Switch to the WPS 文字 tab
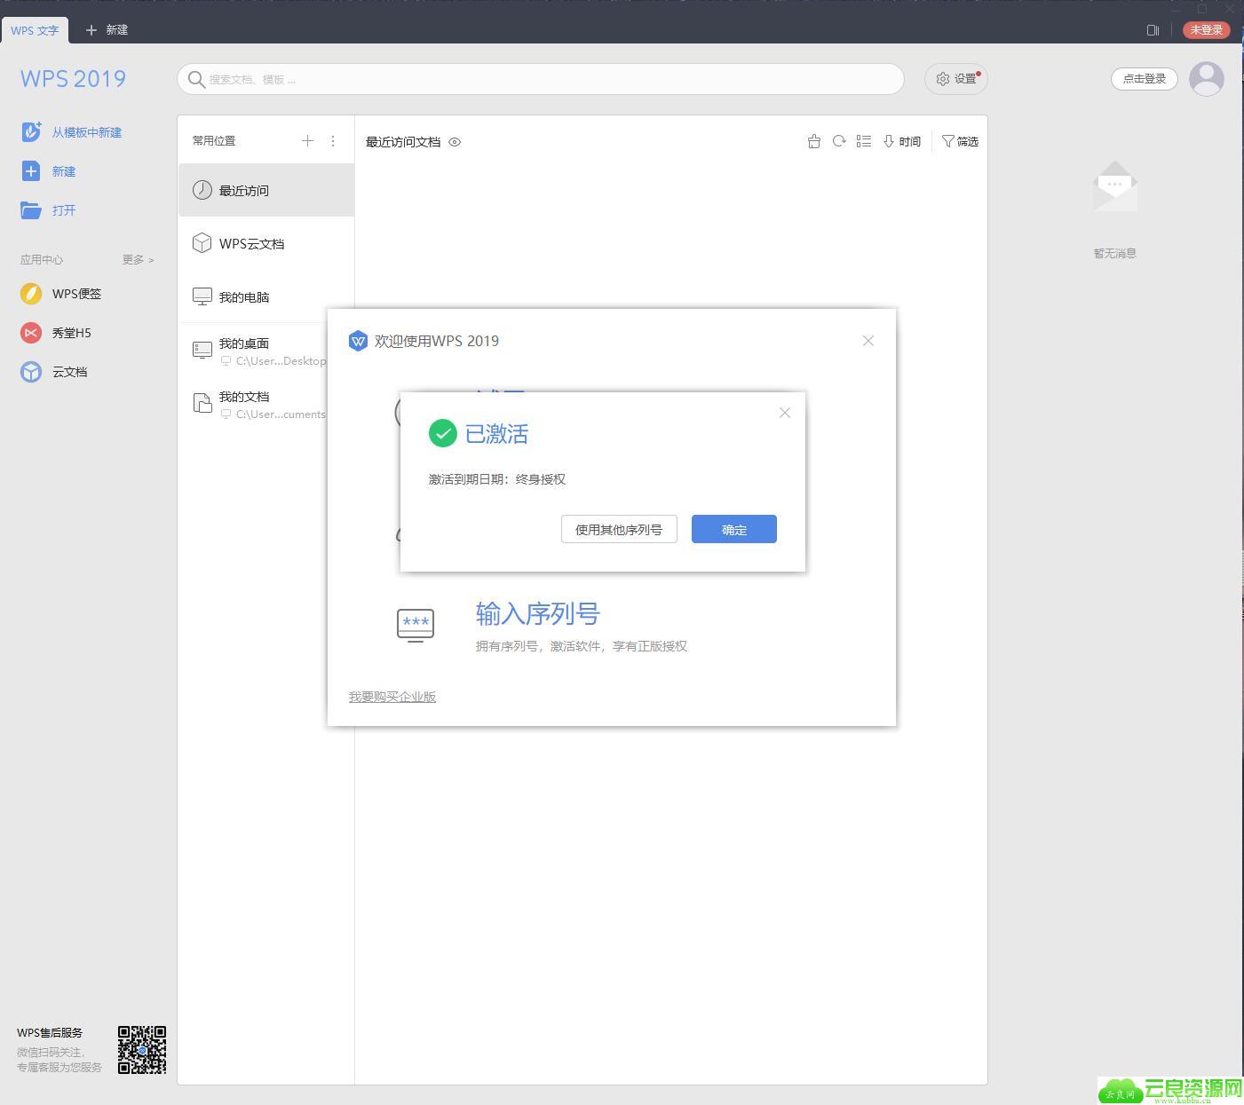The width and height of the screenshot is (1244, 1105). point(35,30)
